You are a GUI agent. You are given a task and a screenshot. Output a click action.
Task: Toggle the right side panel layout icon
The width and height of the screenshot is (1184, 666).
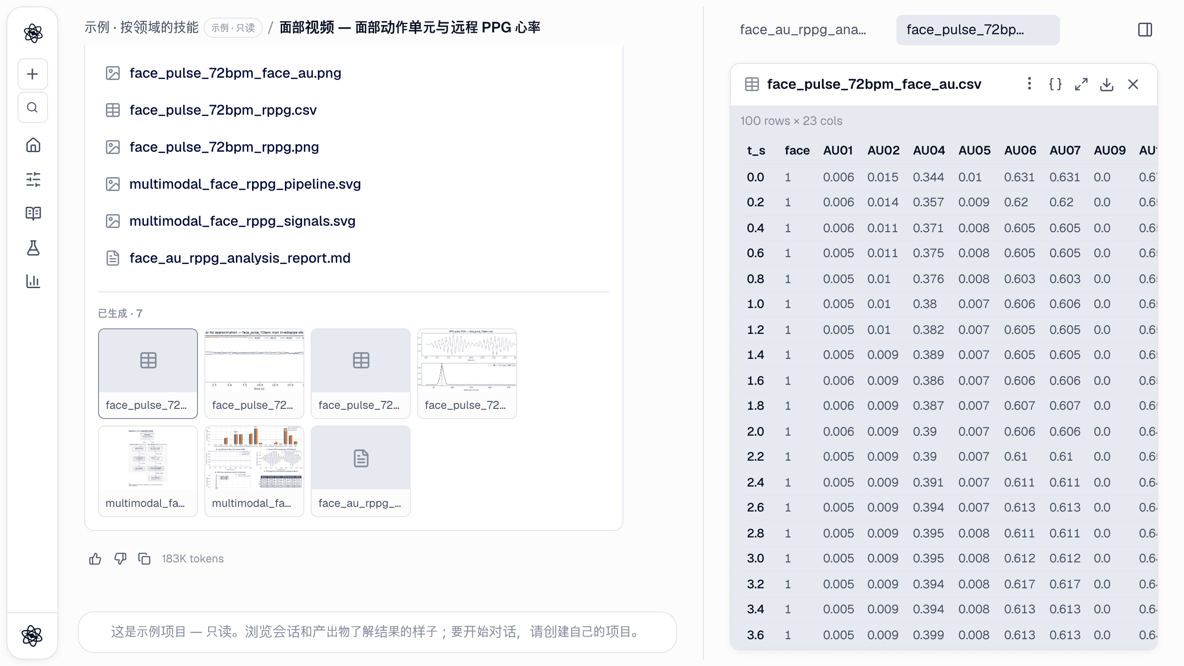tap(1145, 30)
